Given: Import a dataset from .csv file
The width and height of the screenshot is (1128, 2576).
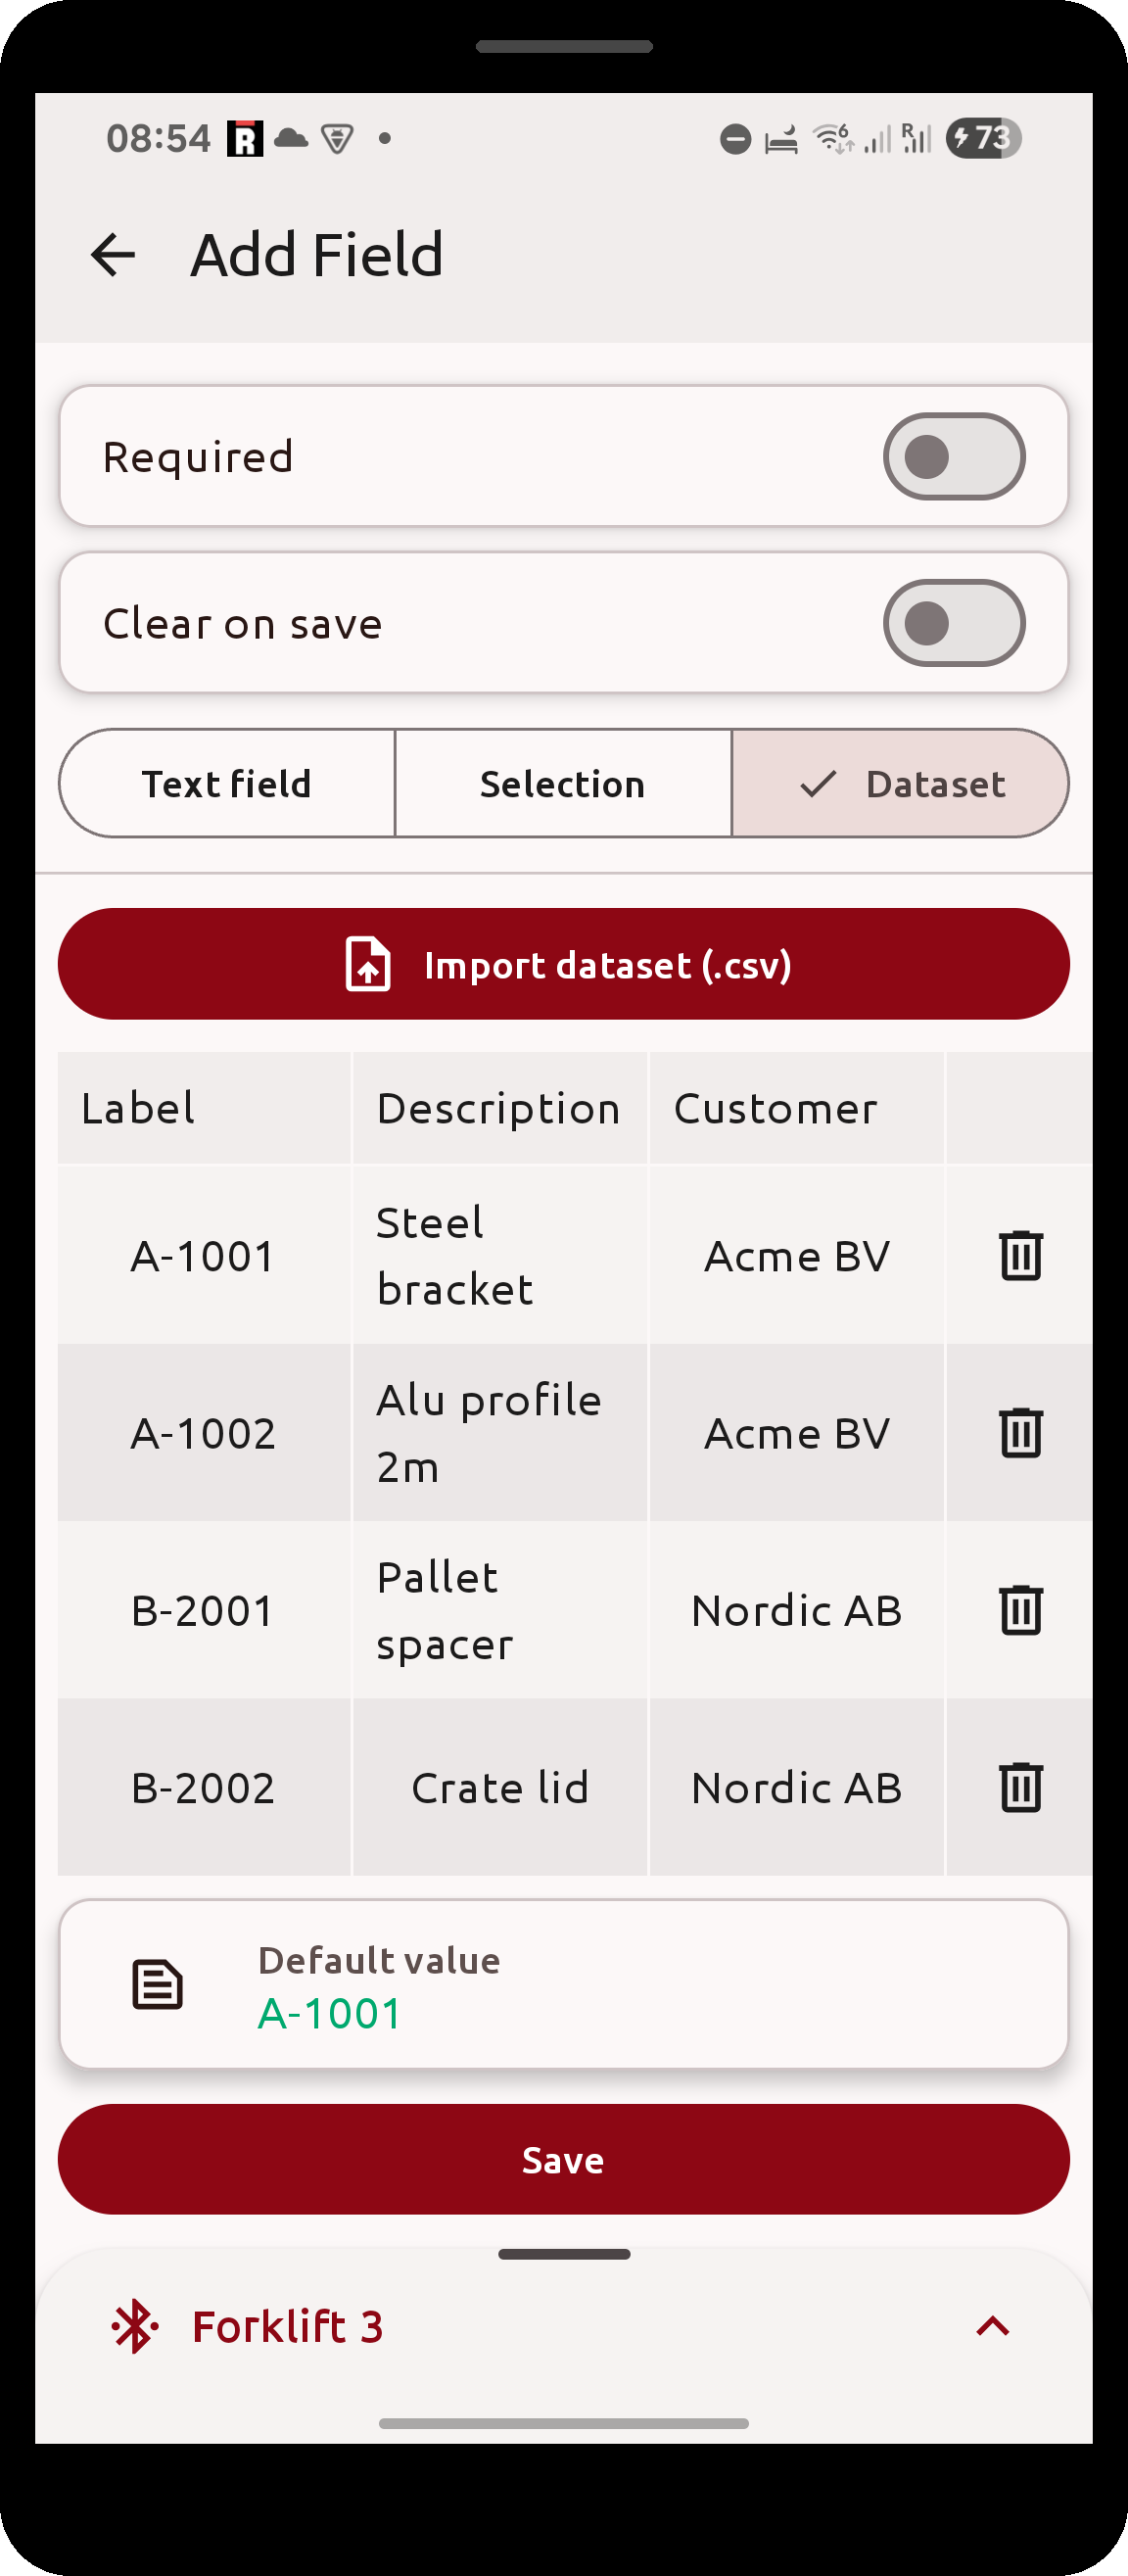Looking at the screenshot, I should pyautogui.click(x=564, y=964).
